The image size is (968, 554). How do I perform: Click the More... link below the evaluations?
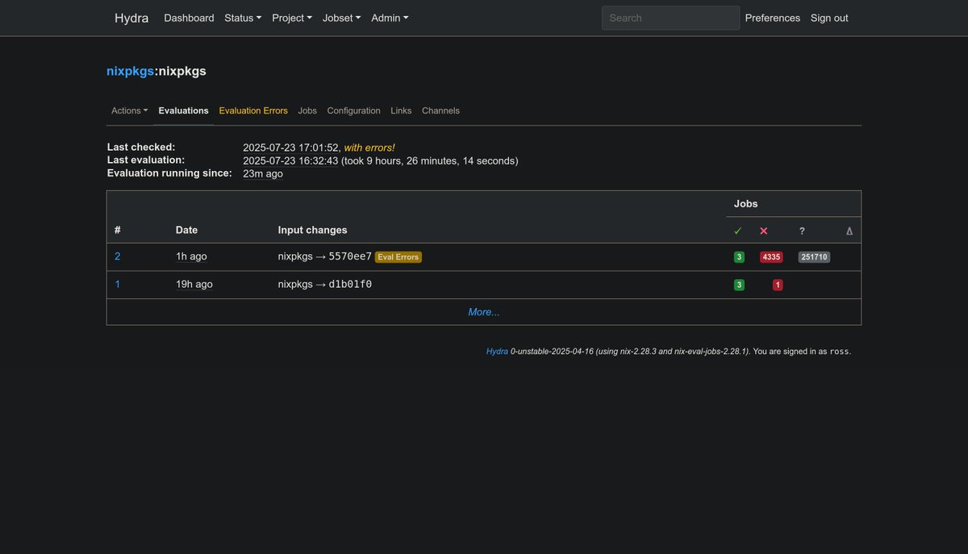484,312
